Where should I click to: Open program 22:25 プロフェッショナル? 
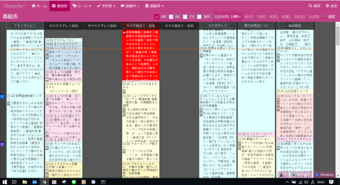pyautogui.click(x=141, y=170)
